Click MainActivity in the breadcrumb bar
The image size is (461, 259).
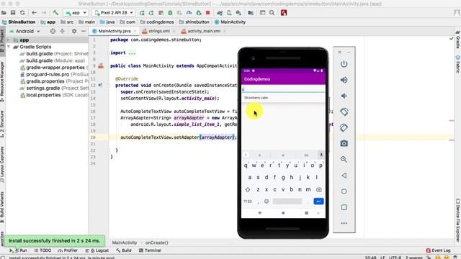coord(230,22)
